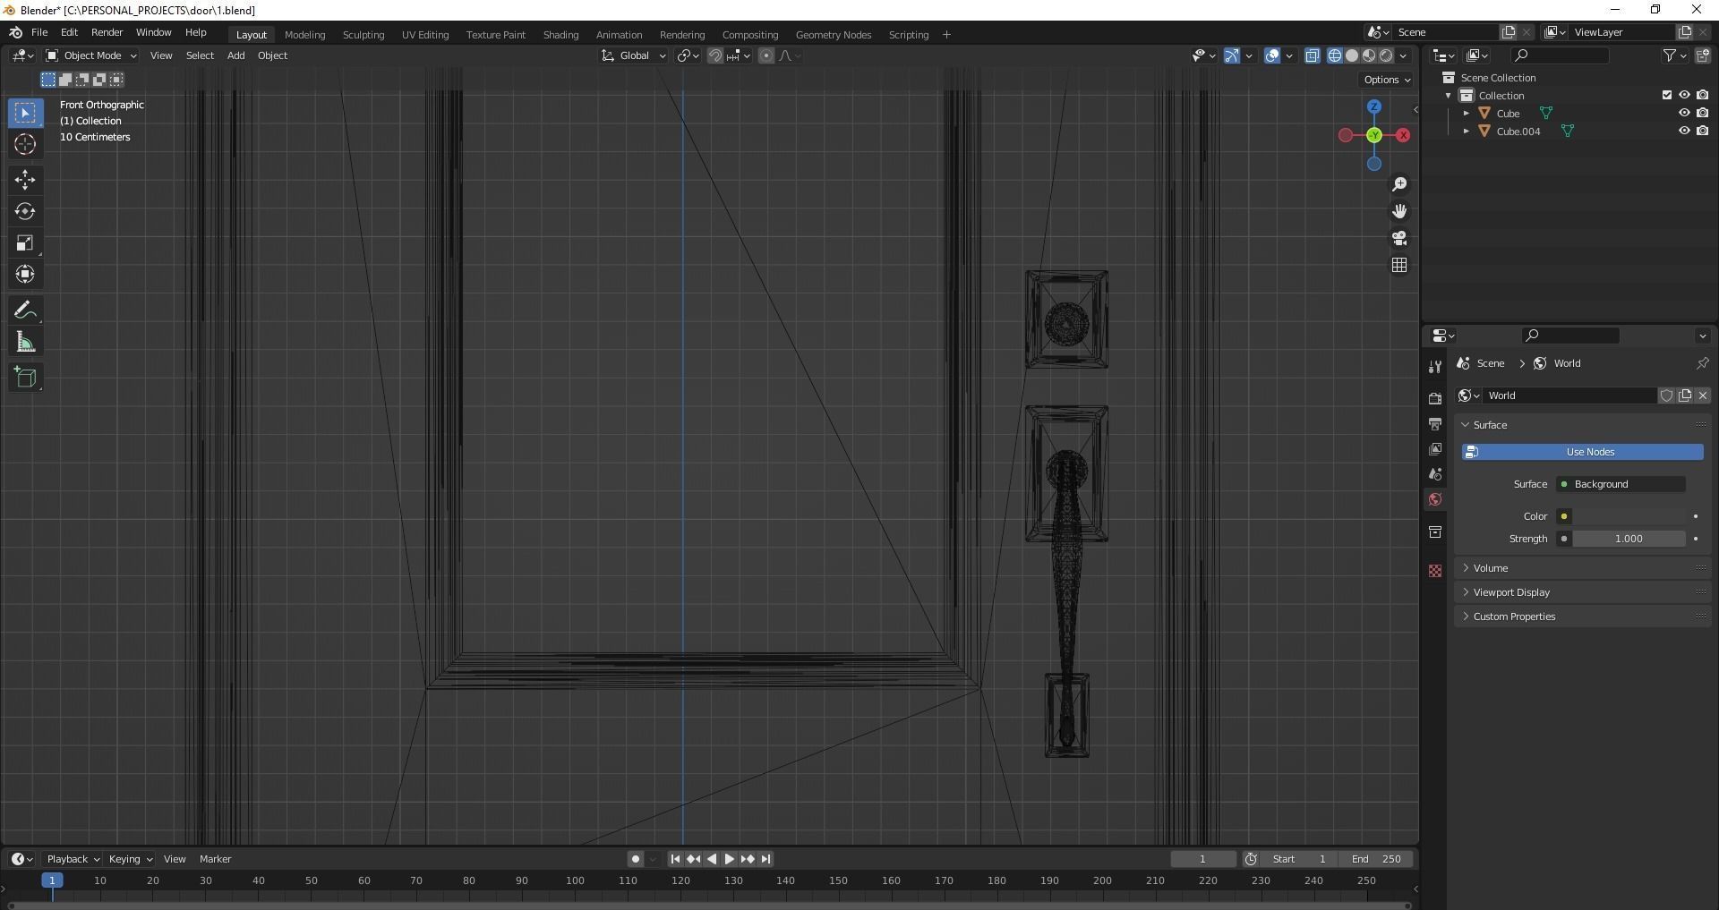This screenshot has width=1719, height=910.
Task: Jump to the timeline end frame
Action: 766,859
